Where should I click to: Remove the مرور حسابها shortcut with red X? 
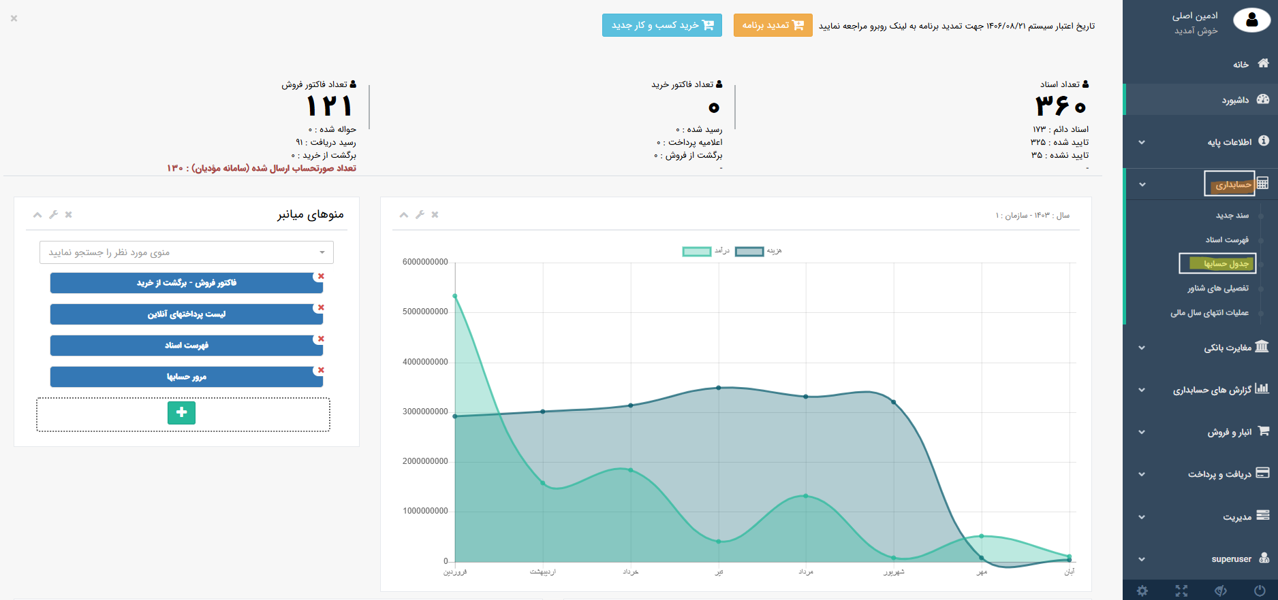tap(321, 370)
